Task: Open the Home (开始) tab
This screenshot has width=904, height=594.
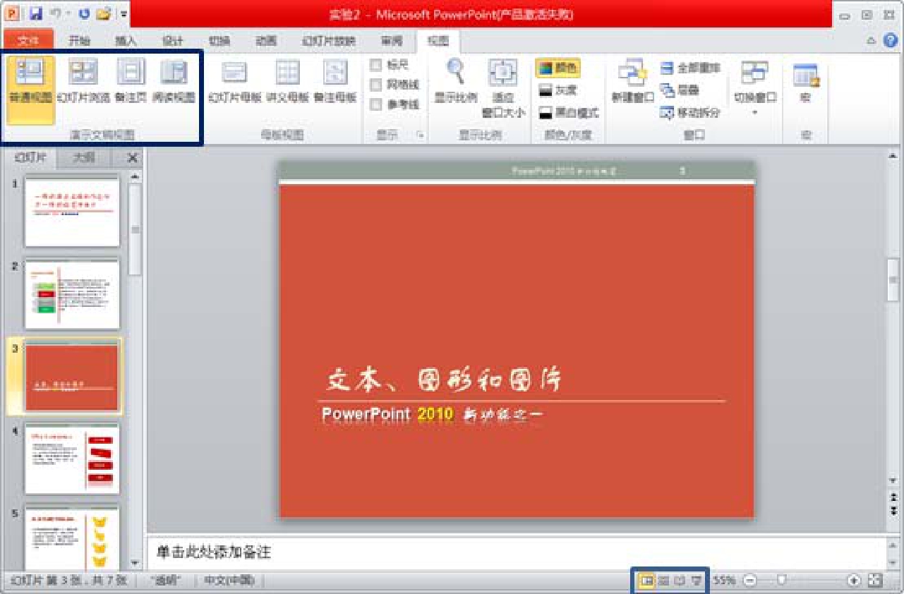Action: [79, 41]
